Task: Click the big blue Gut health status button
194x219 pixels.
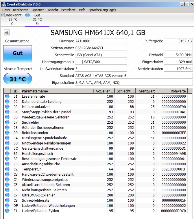Action: coord(18,54)
